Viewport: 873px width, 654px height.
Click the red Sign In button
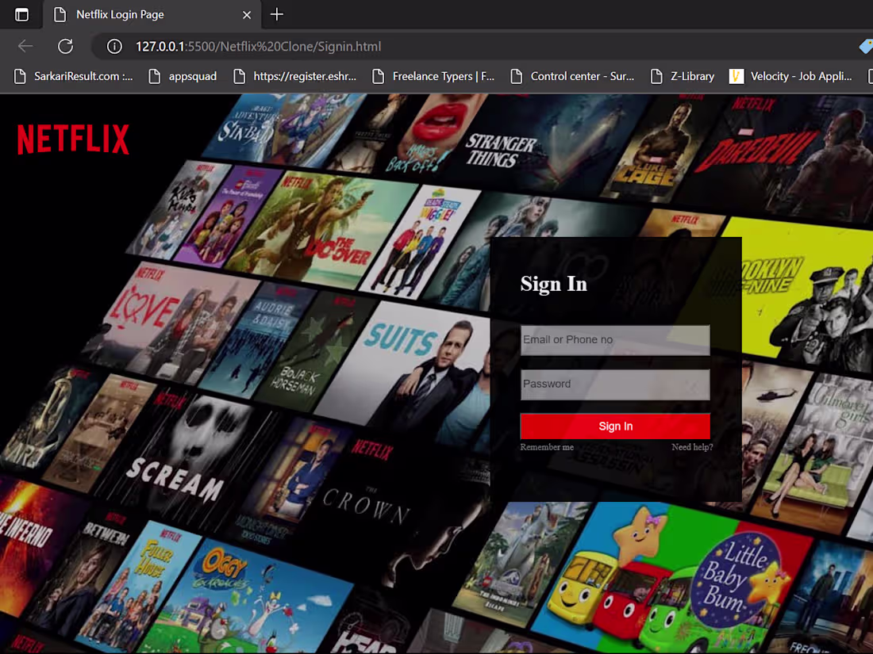coord(615,426)
